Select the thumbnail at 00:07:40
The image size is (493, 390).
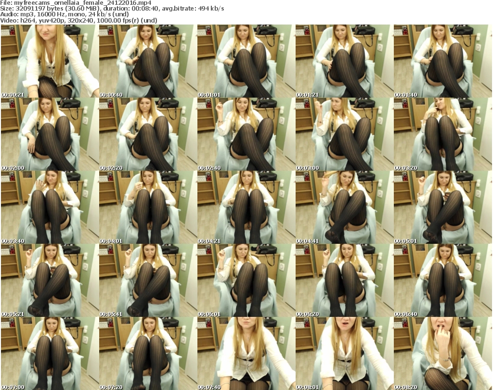click(x=246, y=353)
